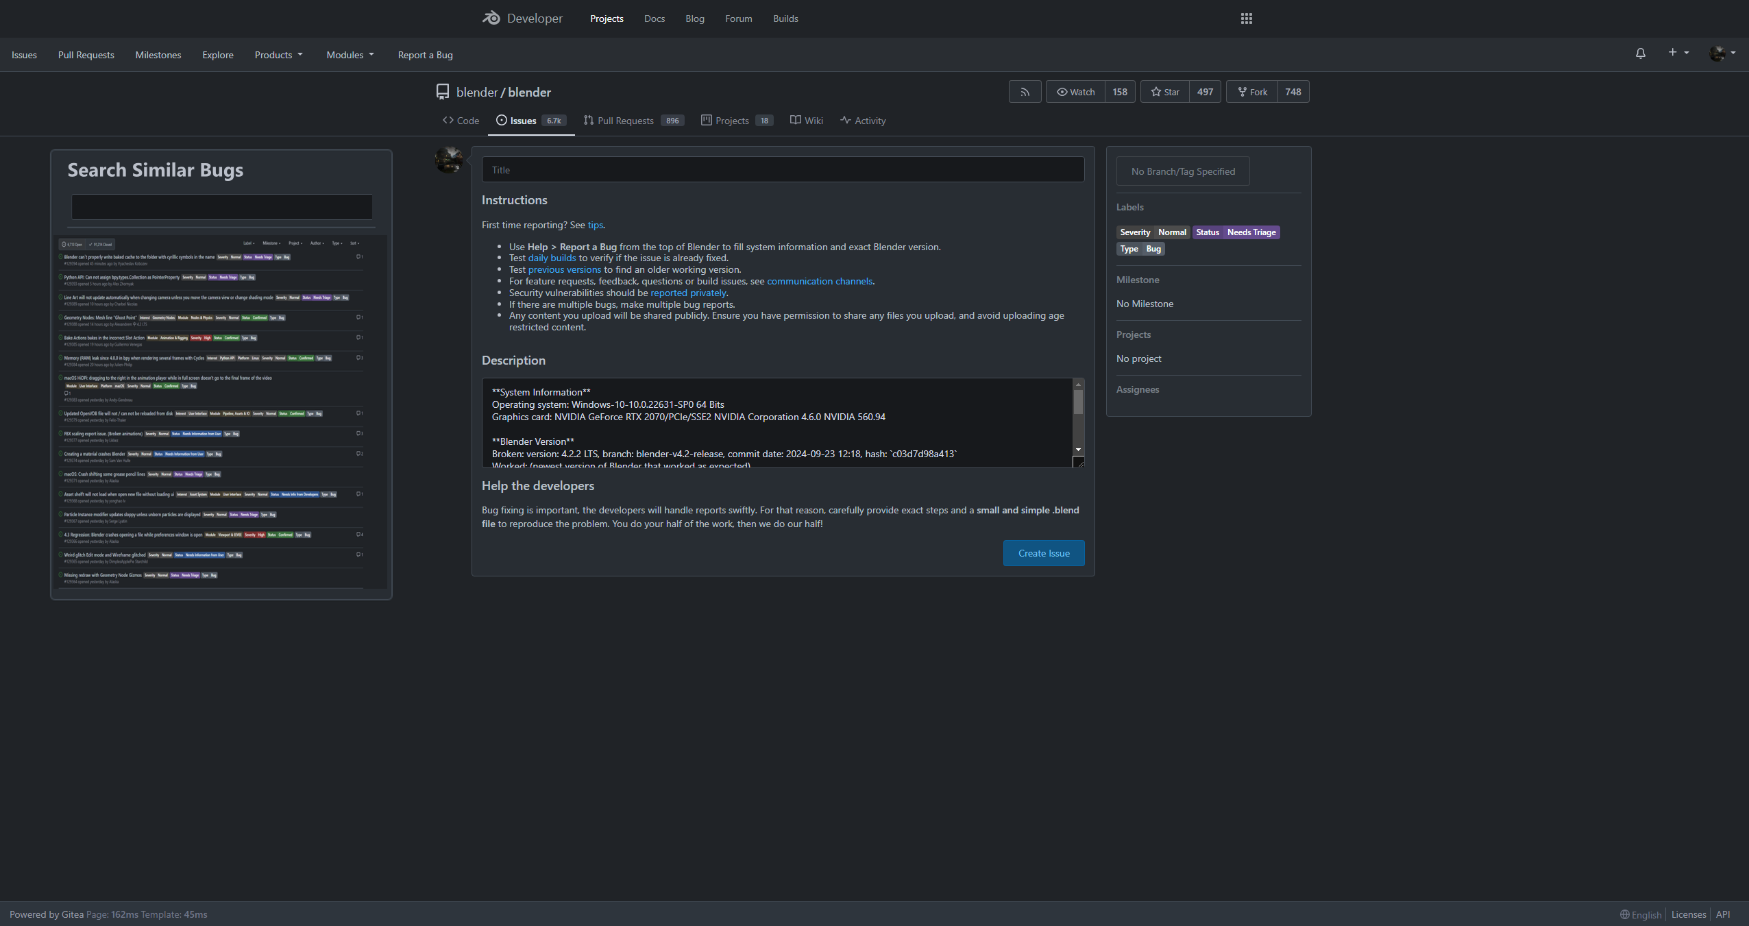Viewport: 1749px width, 926px height.
Task: Click the Blender logo icon in the header
Action: [x=491, y=19]
